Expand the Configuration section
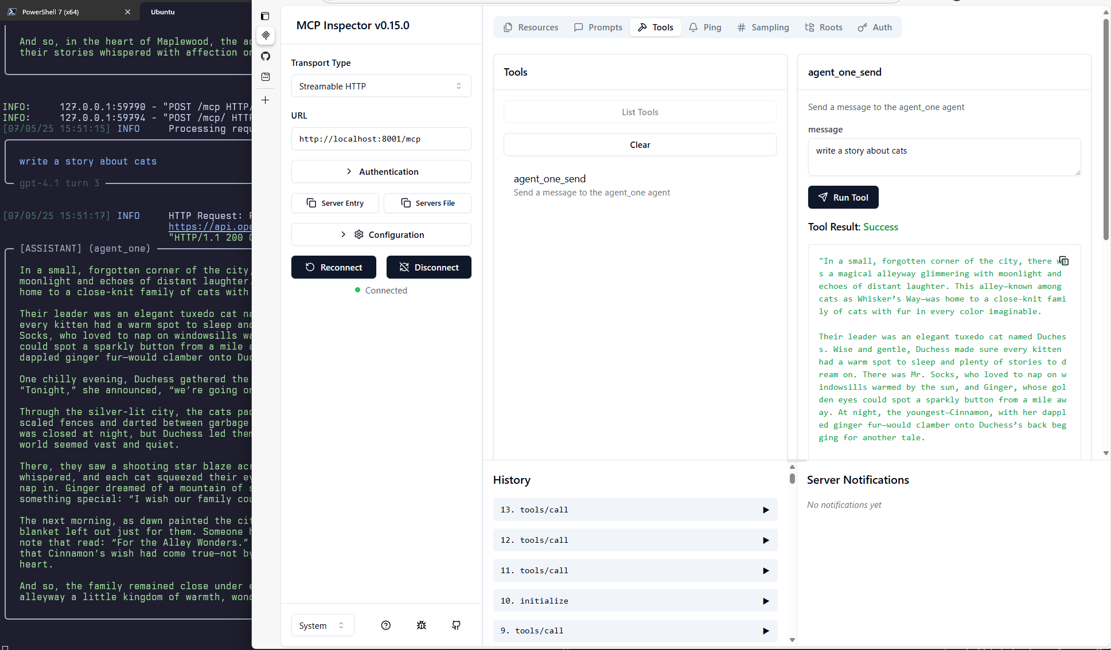Viewport: 1111px width, 650px height. (380, 234)
